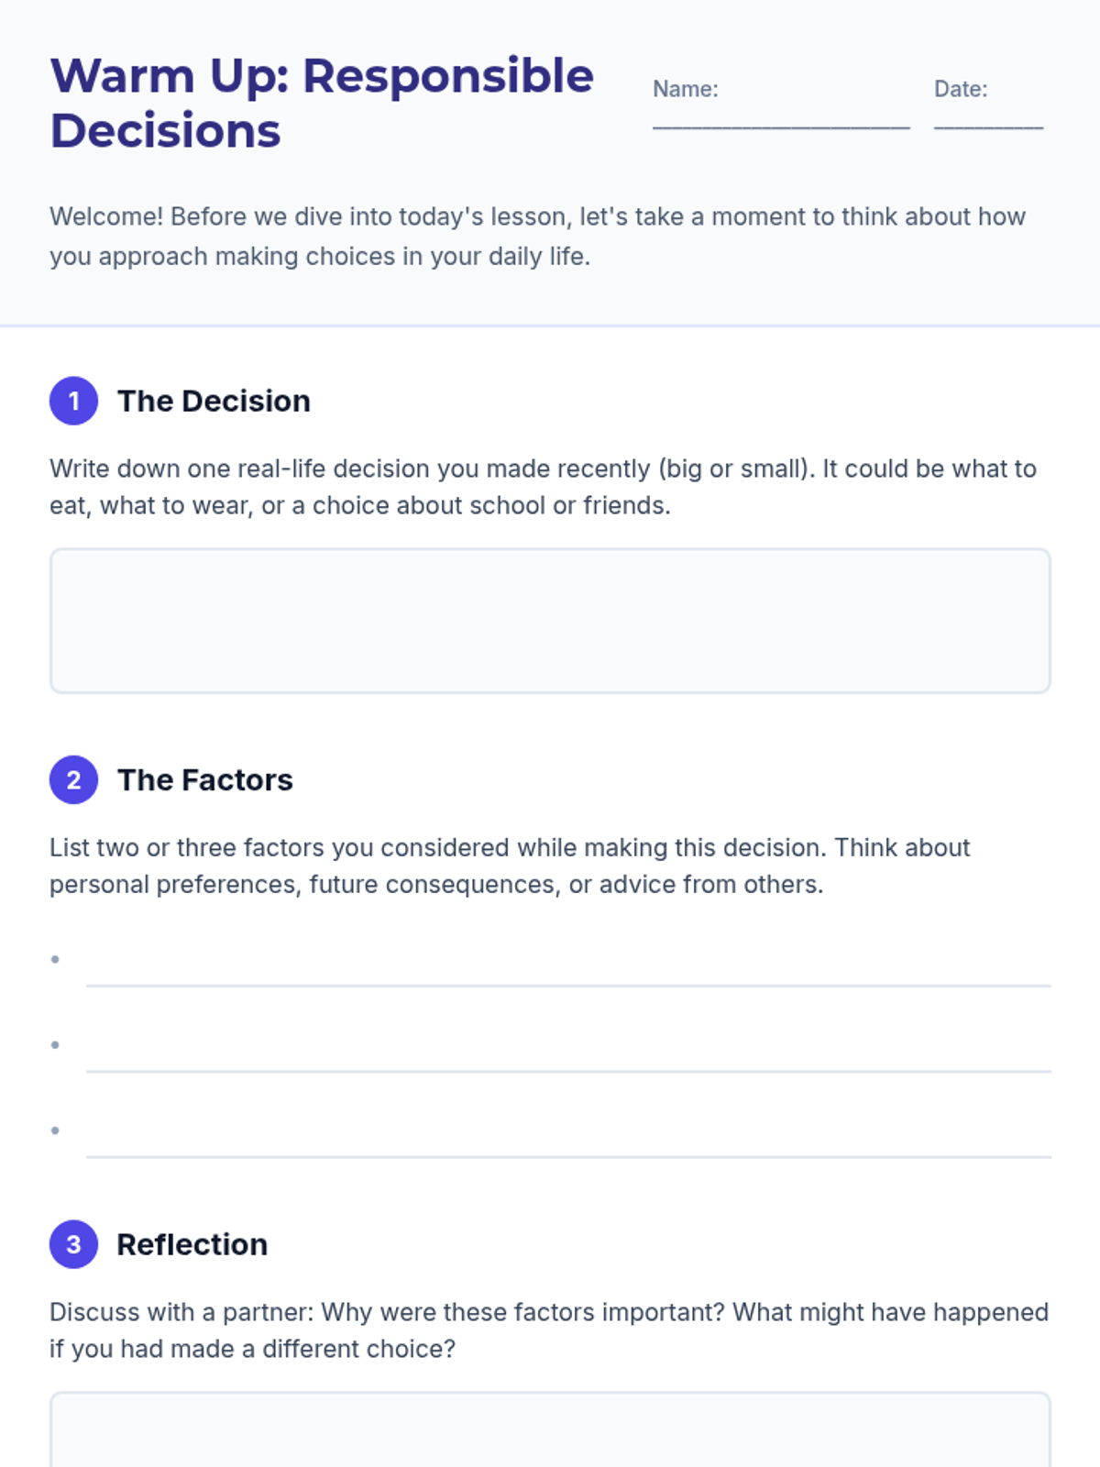Screen dimensions: 1100x1467
Task: Click the Name: label
Action: point(686,89)
